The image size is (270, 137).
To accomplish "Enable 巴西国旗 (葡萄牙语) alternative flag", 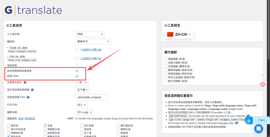I will tap(166, 66).
